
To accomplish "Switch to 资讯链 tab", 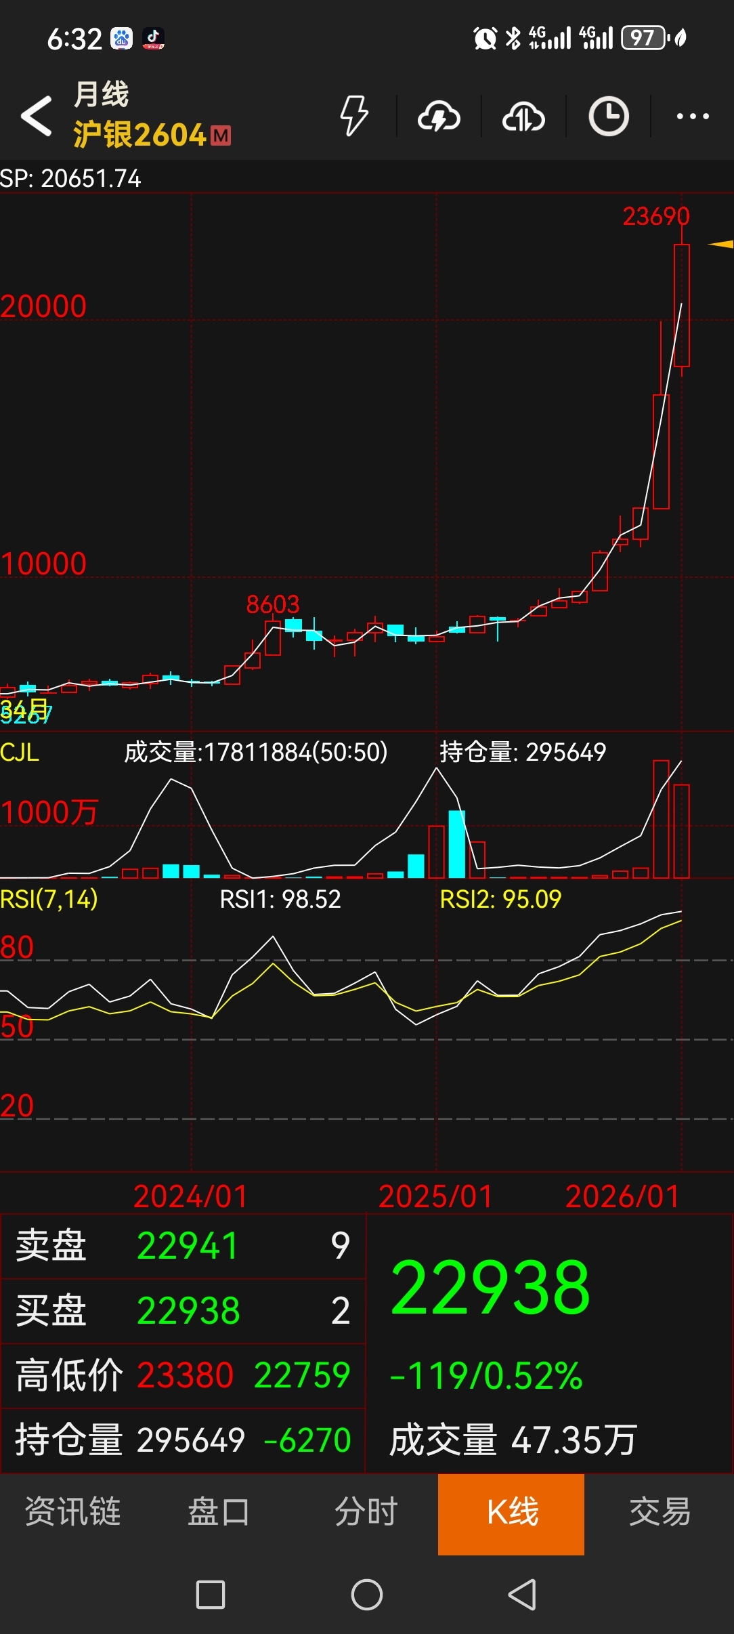I will tap(73, 1512).
